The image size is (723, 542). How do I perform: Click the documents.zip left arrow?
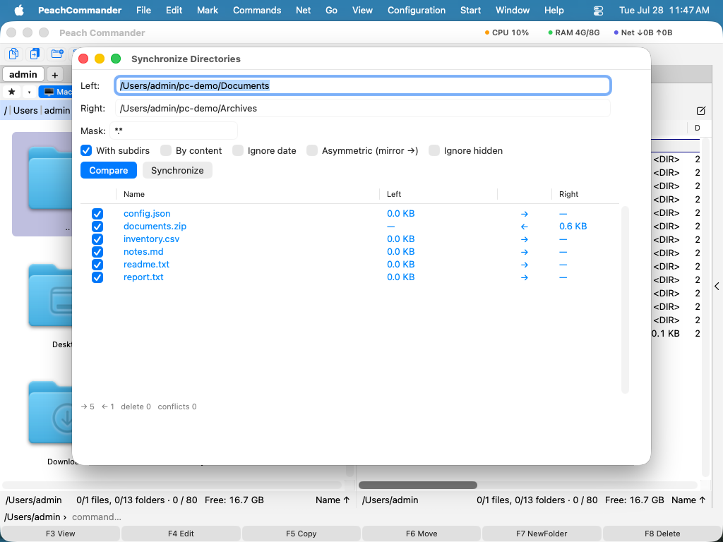tap(525, 227)
